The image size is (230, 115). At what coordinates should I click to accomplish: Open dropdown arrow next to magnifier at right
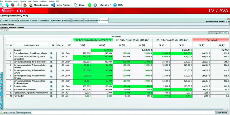pos(227,33)
